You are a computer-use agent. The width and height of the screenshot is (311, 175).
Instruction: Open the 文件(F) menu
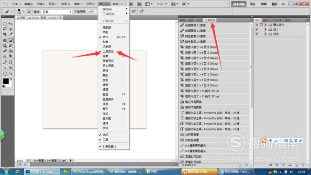coord(16,4)
